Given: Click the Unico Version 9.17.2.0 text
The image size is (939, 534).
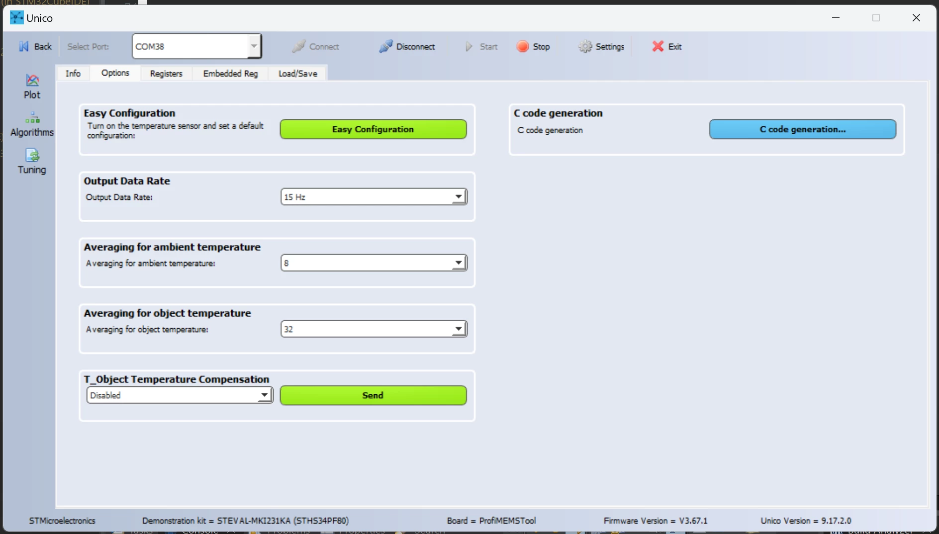Looking at the screenshot, I should pyautogui.click(x=806, y=521).
